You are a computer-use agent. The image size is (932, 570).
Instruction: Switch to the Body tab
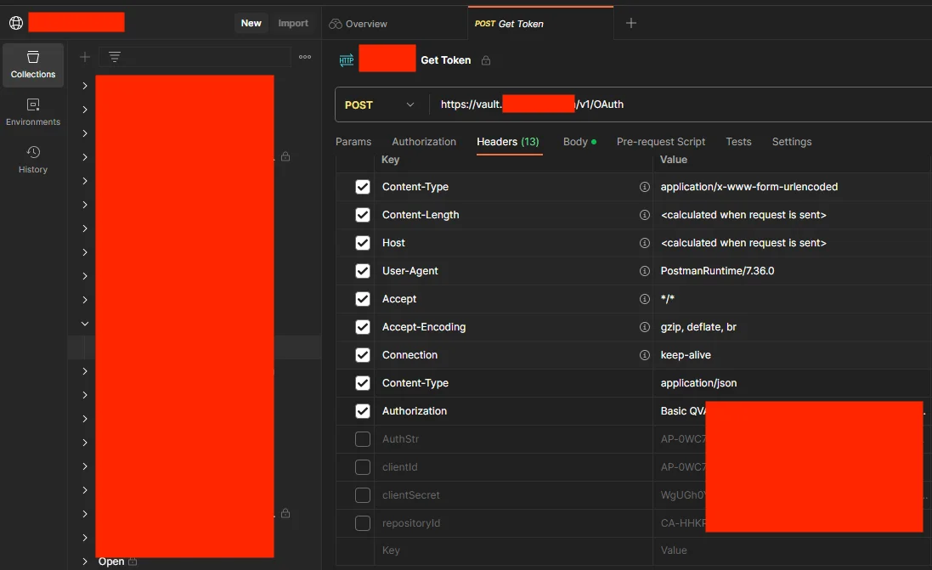pos(579,142)
